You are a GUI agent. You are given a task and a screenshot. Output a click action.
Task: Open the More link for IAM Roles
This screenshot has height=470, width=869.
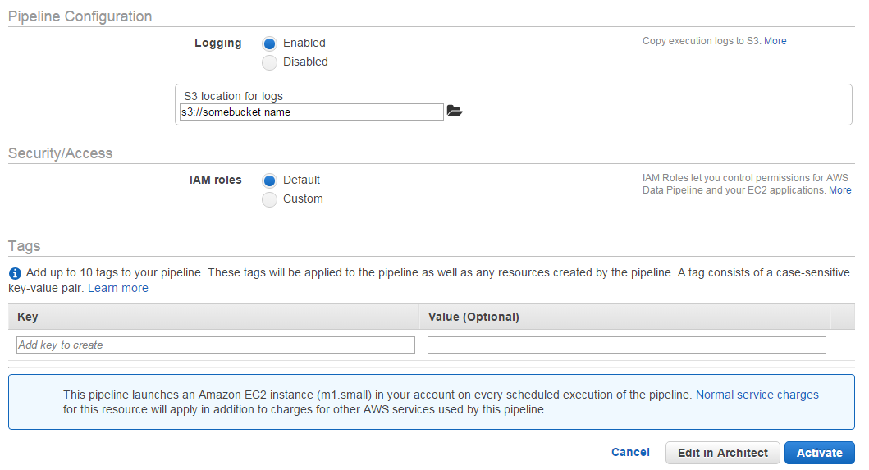[x=839, y=190]
